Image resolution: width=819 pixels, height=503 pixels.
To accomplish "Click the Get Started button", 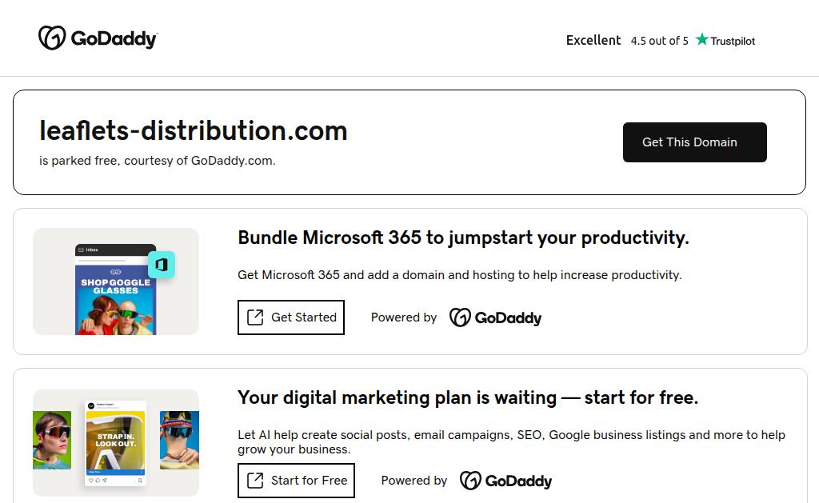I will click(291, 317).
